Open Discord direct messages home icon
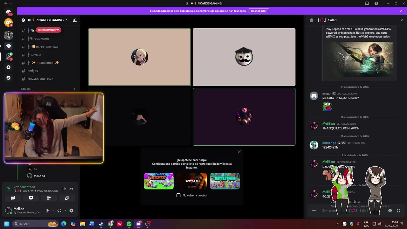Viewport: 407px width, 229px height. [8, 12]
